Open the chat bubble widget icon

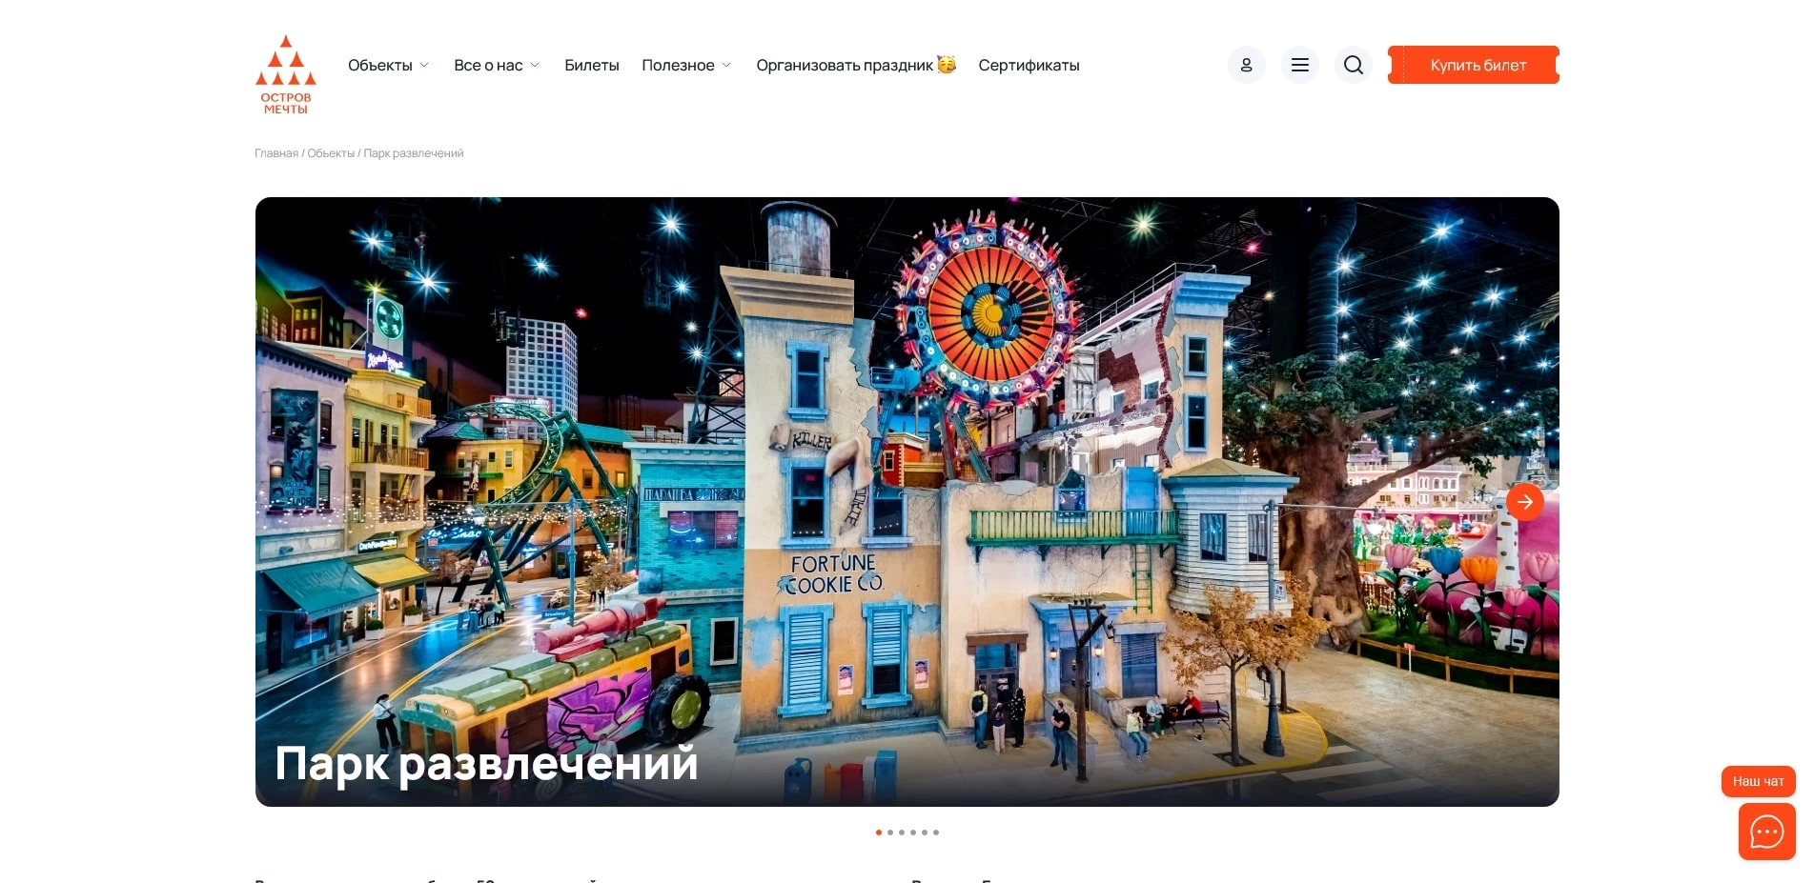(1765, 832)
